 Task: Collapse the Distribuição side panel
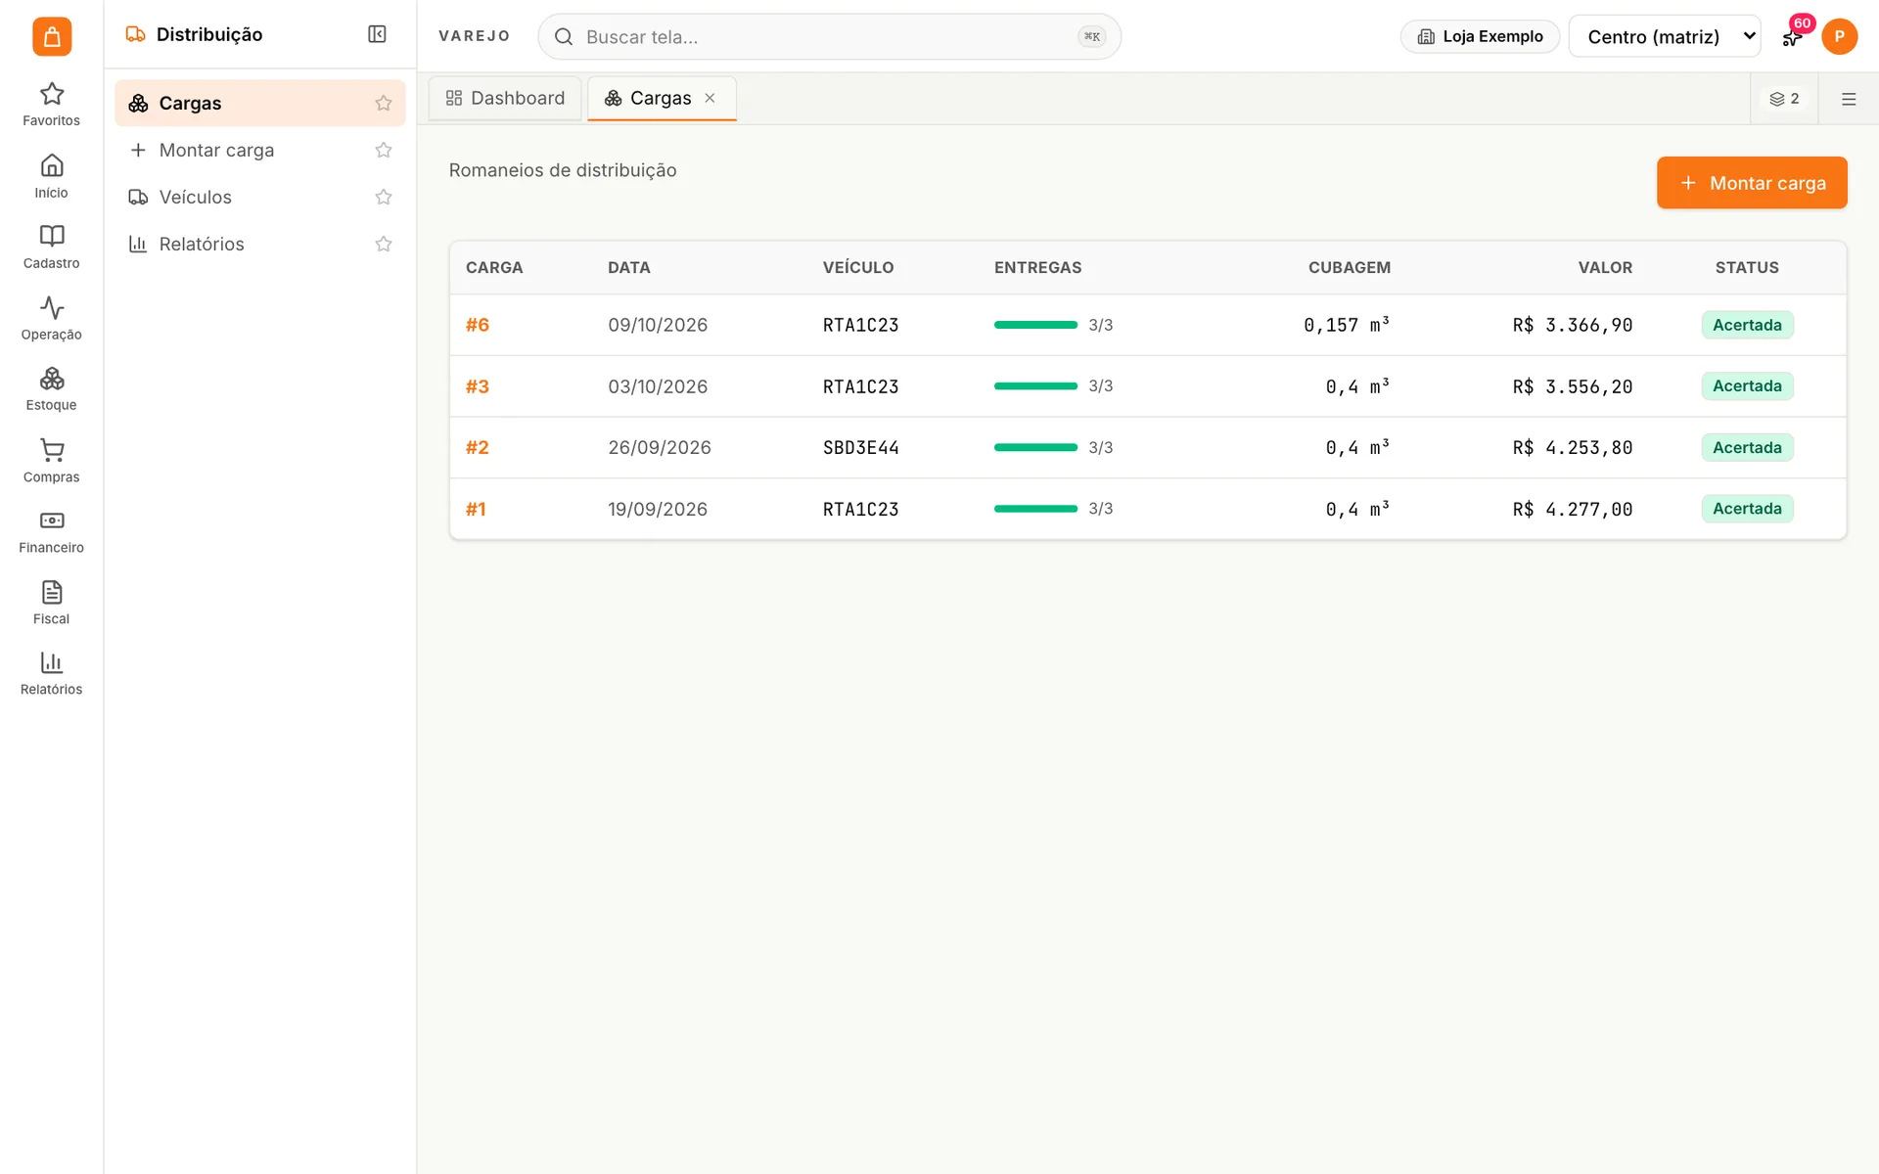[377, 34]
